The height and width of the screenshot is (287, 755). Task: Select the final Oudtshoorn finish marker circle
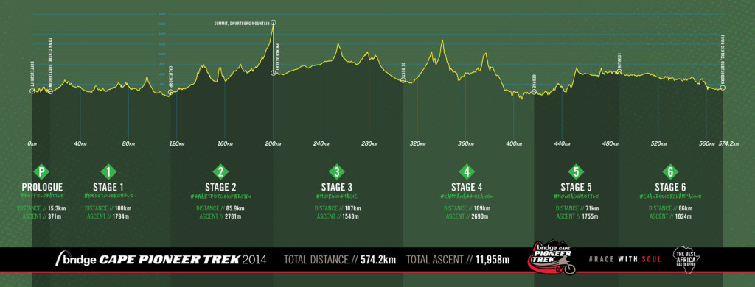723,88
